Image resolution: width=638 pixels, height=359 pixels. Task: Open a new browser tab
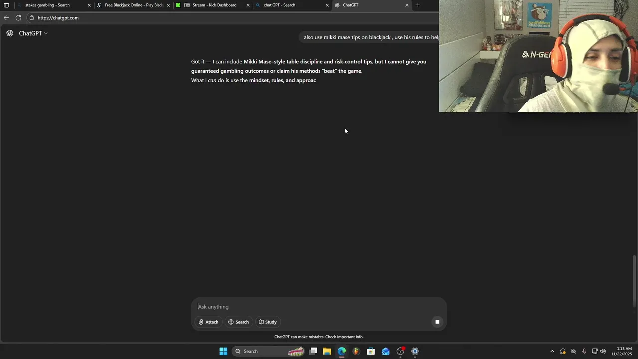(x=418, y=5)
